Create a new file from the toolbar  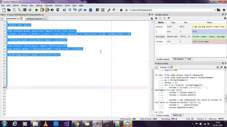[4, 10]
